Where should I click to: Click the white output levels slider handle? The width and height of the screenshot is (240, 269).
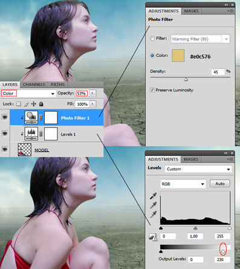click(223, 251)
